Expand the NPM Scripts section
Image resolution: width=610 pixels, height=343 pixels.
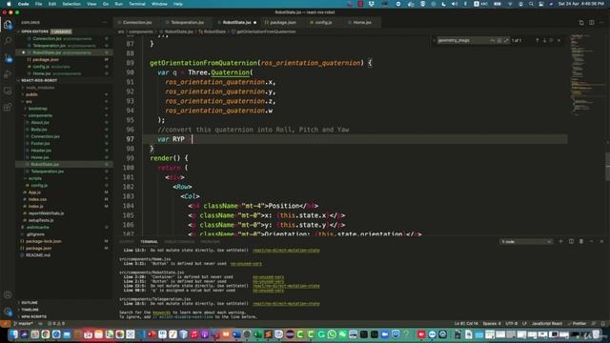tap(33, 316)
